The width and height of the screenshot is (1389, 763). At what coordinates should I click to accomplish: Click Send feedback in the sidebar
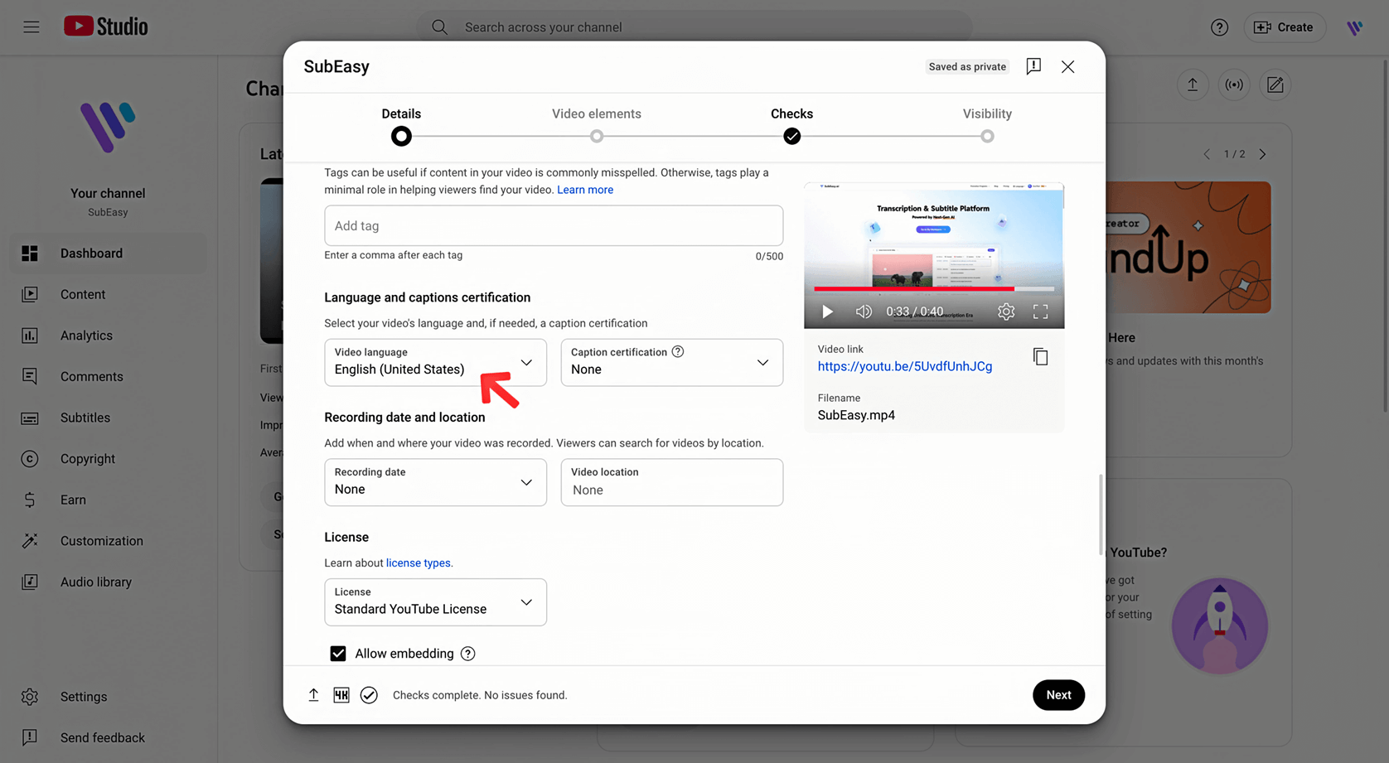click(x=109, y=738)
